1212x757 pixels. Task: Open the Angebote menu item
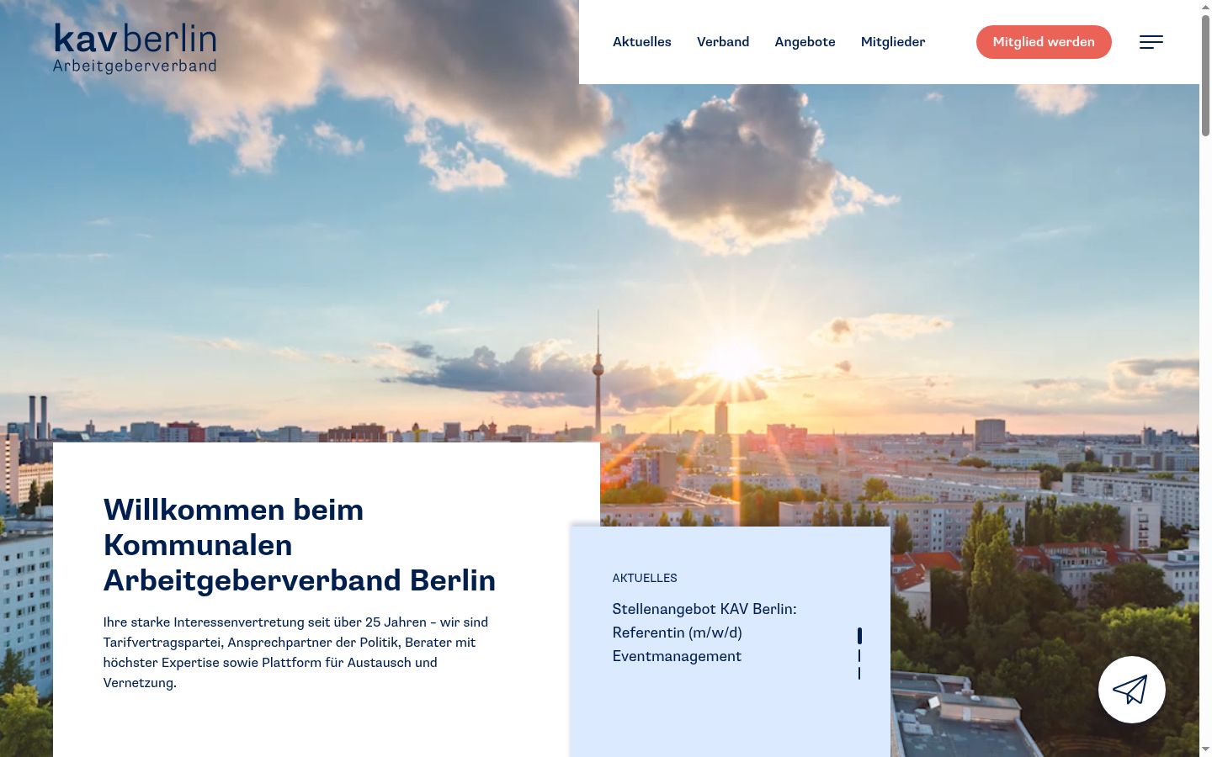(805, 42)
